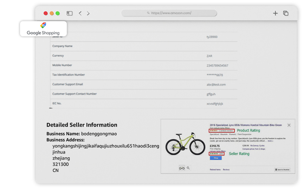The height and width of the screenshot is (189, 302).
Task: Open the 2016 Specialized Jynx bike title link
Action: [x=246, y=125]
